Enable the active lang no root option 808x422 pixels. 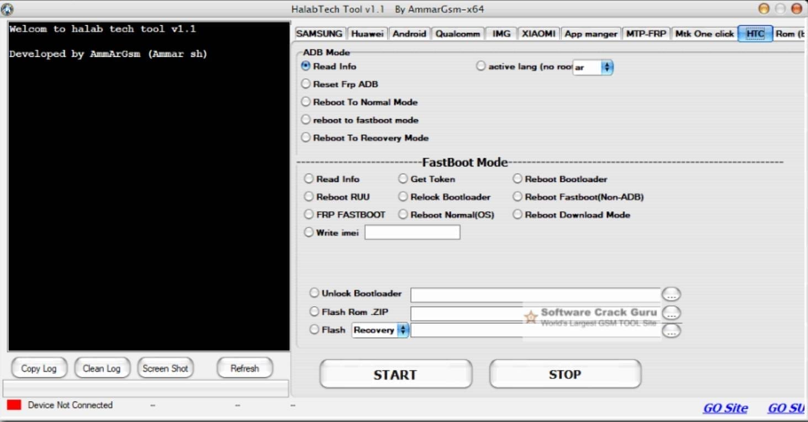tap(480, 66)
